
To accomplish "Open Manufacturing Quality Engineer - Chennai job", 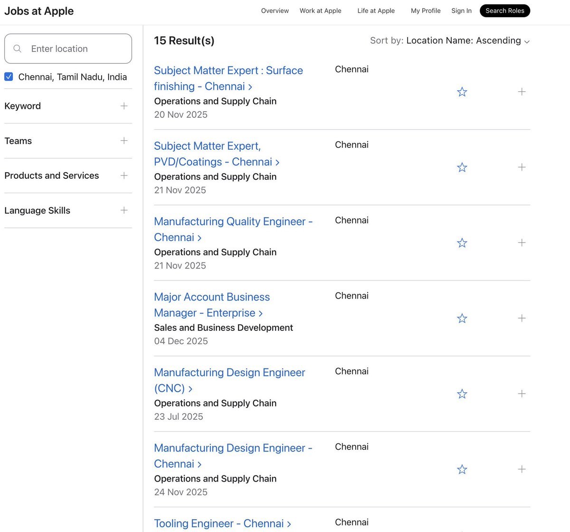I will pos(233,229).
